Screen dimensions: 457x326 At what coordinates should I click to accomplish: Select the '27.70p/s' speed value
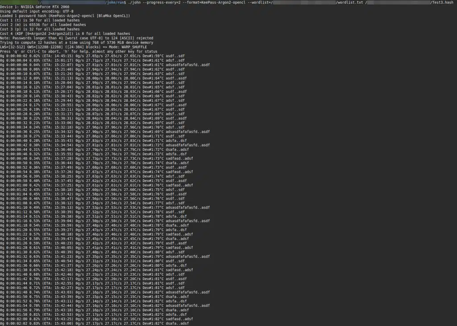point(94,163)
